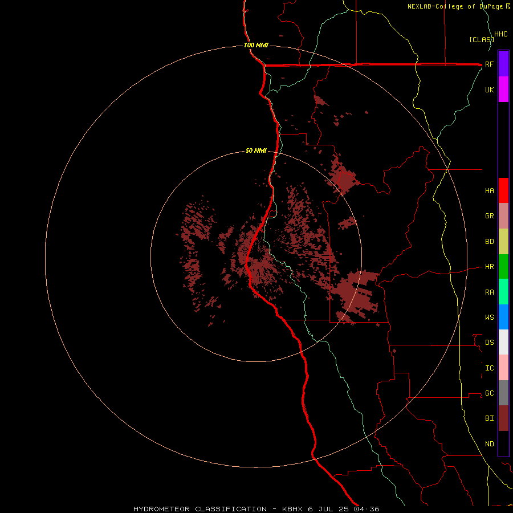Click the RF purple color swatch
The height and width of the screenshot is (513, 513).
click(x=503, y=64)
